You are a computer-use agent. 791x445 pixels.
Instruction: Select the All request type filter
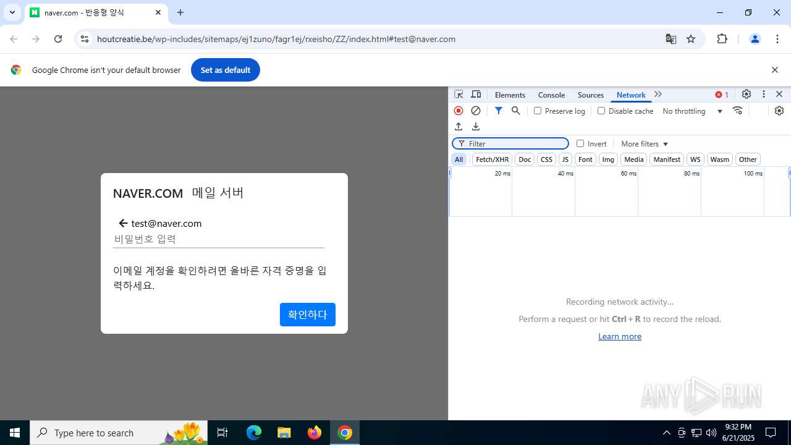click(459, 159)
